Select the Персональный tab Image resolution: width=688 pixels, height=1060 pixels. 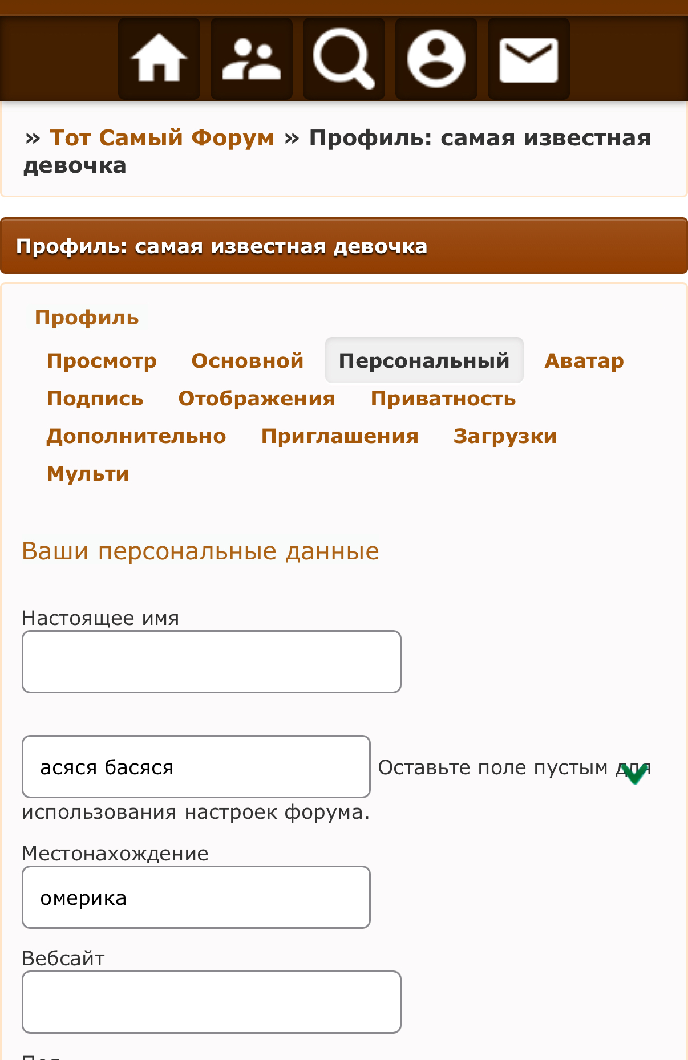[424, 360]
